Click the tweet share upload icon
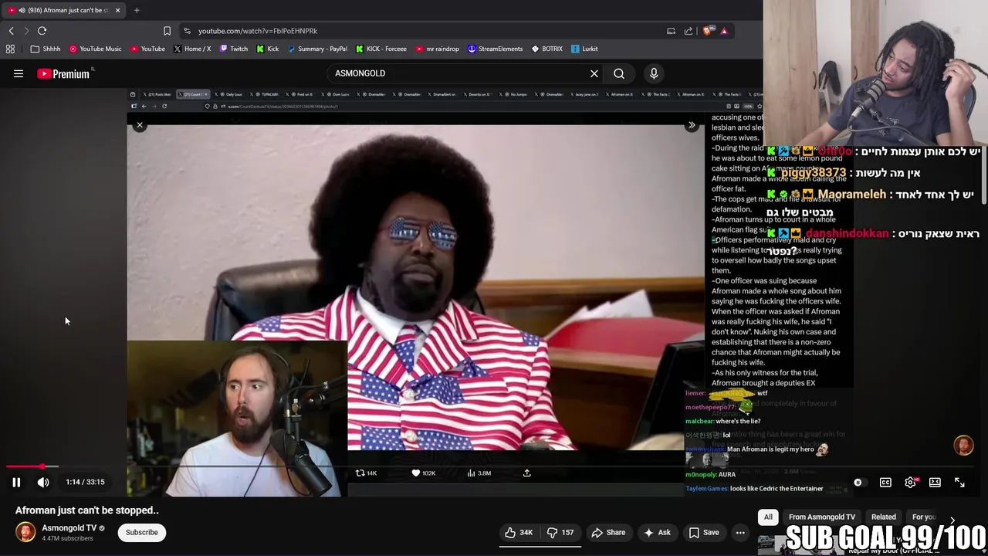The height and width of the screenshot is (556, 988). click(527, 473)
